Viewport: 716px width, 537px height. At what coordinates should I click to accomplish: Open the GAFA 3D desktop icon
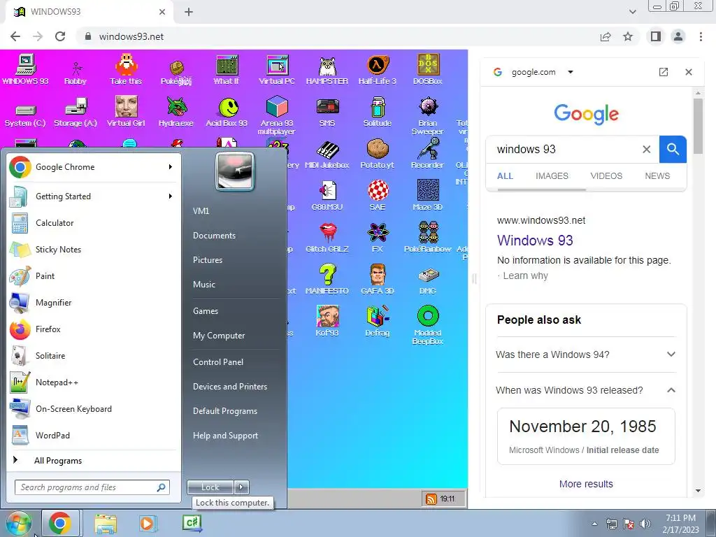378,280
